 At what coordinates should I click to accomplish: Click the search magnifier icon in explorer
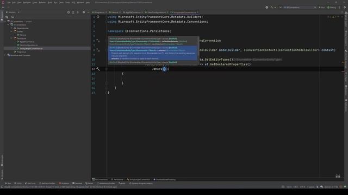pos(13,17)
